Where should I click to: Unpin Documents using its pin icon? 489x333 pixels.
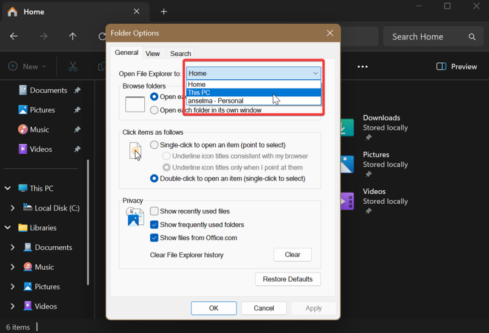coord(77,90)
